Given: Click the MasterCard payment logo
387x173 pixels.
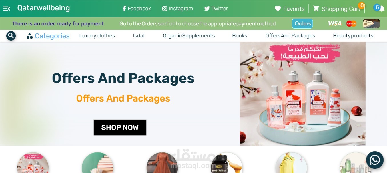Looking at the screenshot, I should coord(351,23).
